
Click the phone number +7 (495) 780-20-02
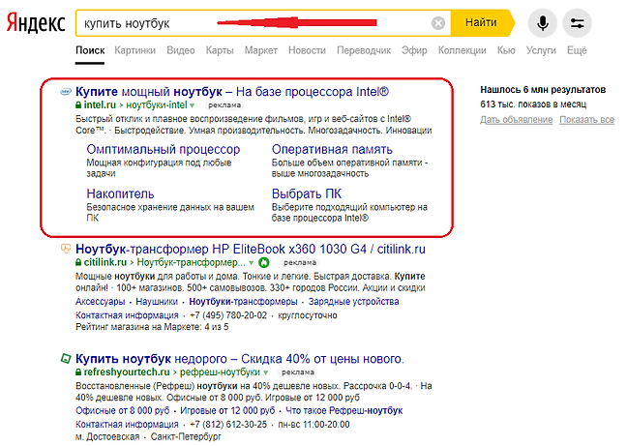pyautogui.click(x=228, y=315)
